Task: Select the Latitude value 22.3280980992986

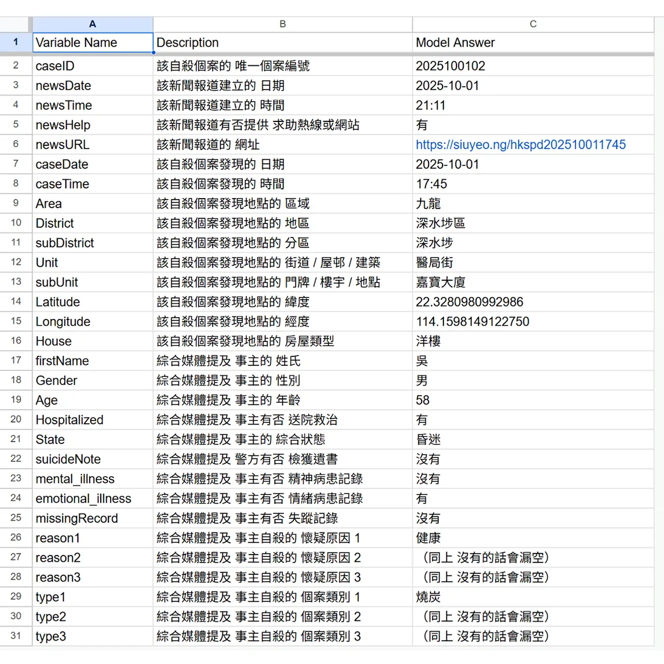Action: pos(533,302)
